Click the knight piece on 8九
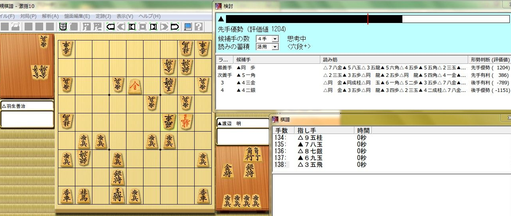The height and width of the screenshot is (216, 511). [x=83, y=195]
